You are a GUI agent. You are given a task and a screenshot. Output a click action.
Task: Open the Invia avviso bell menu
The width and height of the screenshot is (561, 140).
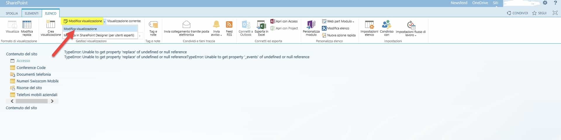[216, 28]
